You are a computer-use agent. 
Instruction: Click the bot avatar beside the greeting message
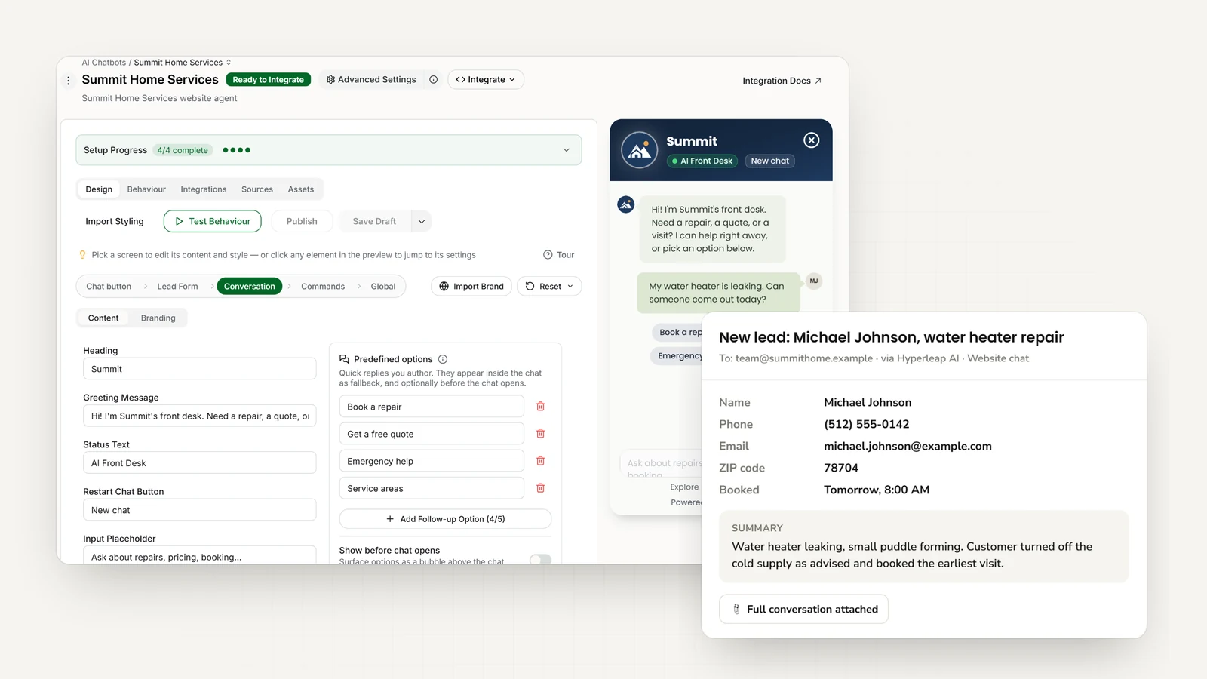point(626,204)
